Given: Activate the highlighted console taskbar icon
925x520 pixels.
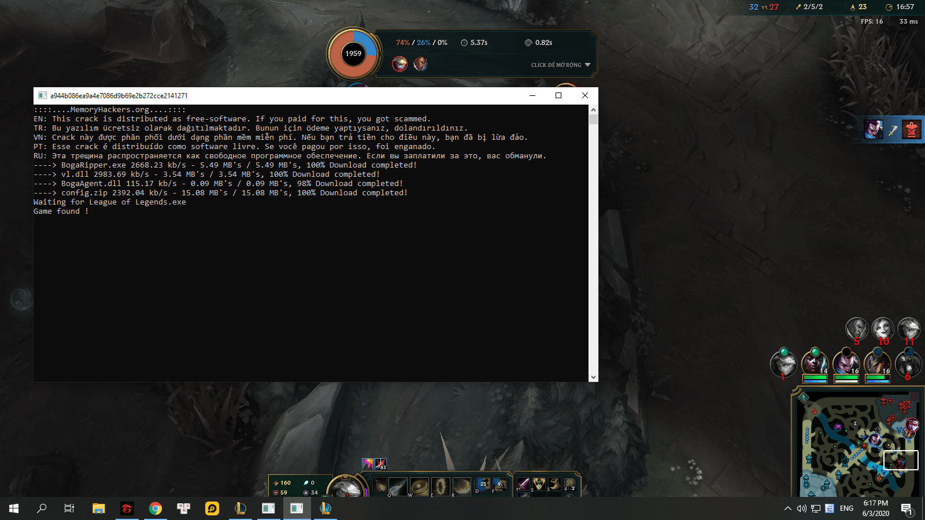Looking at the screenshot, I should [x=297, y=508].
